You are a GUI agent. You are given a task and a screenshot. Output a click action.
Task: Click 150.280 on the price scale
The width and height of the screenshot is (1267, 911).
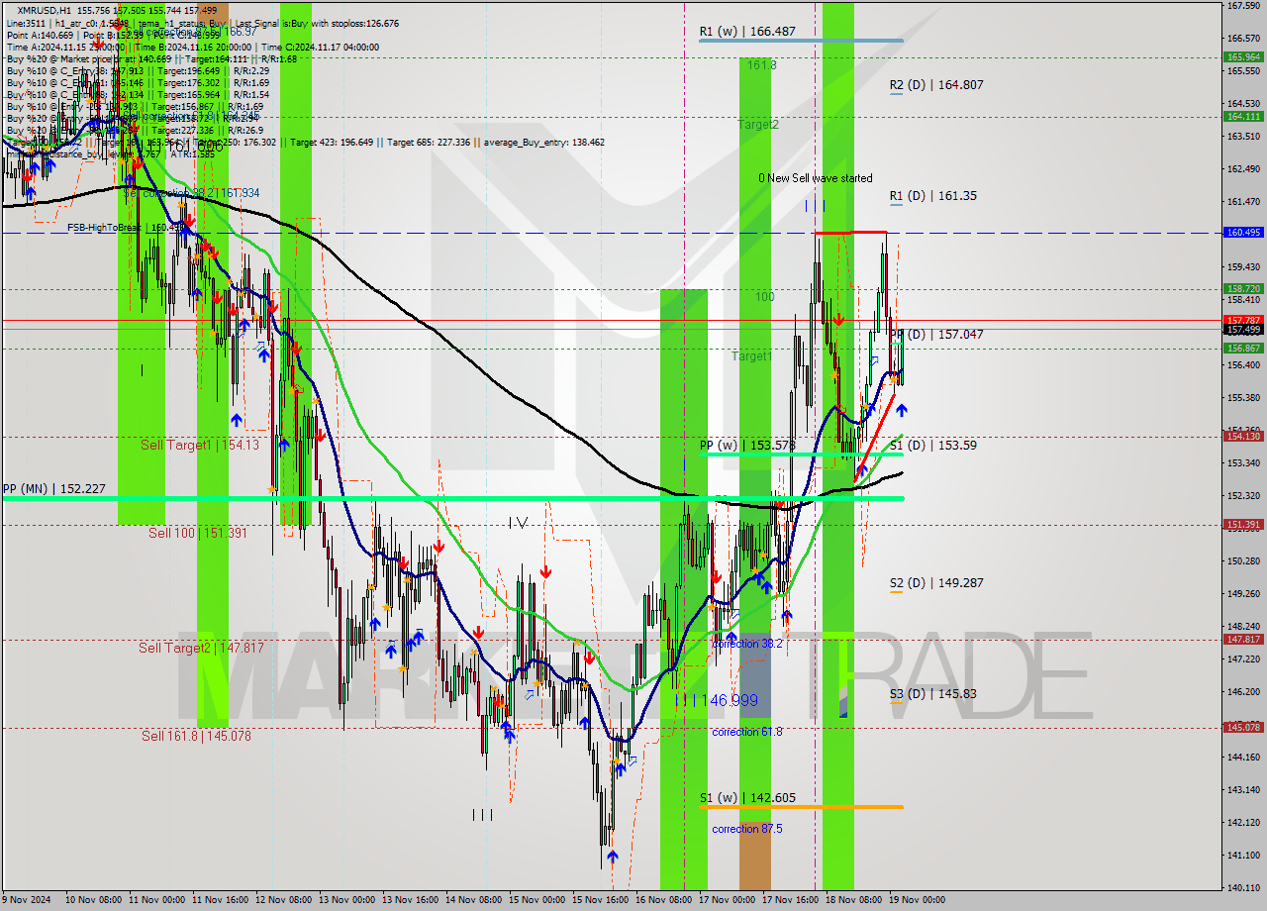tap(1243, 560)
